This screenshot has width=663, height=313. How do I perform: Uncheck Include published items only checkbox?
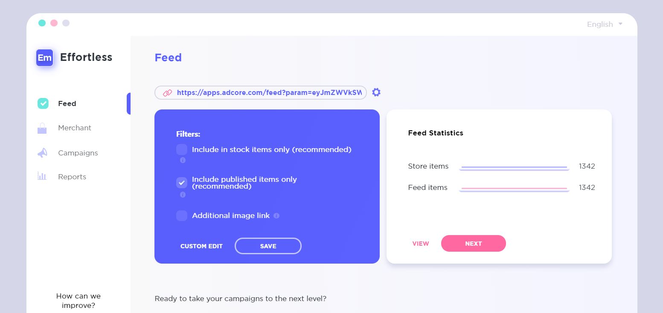[x=182, y=183]
